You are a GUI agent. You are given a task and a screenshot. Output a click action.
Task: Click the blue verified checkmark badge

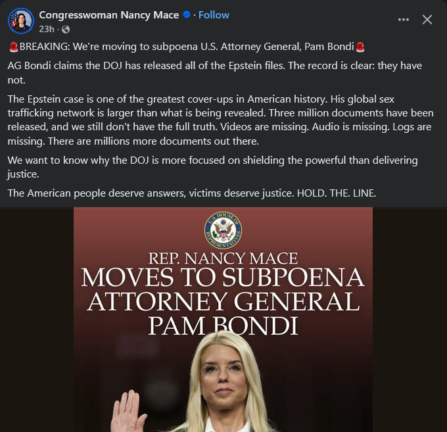(x=187, y=14)
